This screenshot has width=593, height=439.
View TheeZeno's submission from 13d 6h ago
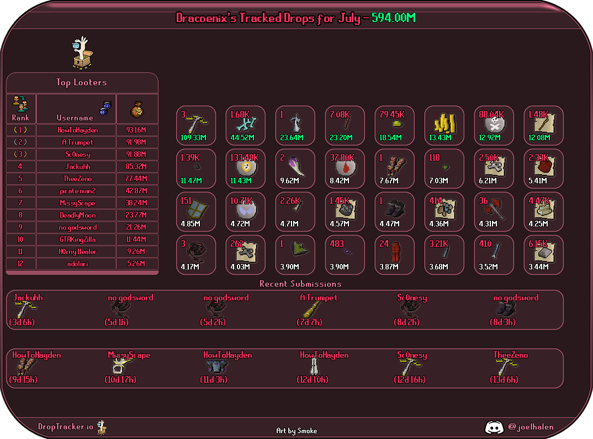(x=509, y=367)
